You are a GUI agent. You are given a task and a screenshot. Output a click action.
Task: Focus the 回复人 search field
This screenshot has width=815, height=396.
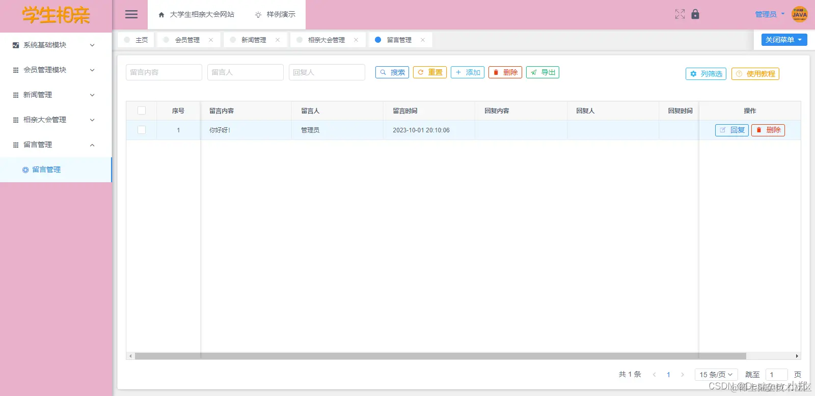[327, 72]
